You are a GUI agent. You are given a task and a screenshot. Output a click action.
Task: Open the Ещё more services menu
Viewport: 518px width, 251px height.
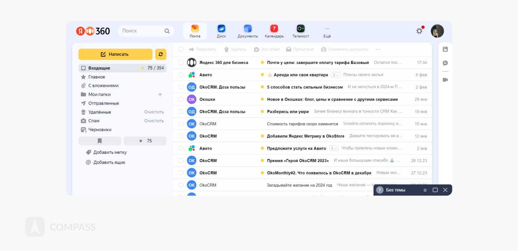click(x=327, y=31)
